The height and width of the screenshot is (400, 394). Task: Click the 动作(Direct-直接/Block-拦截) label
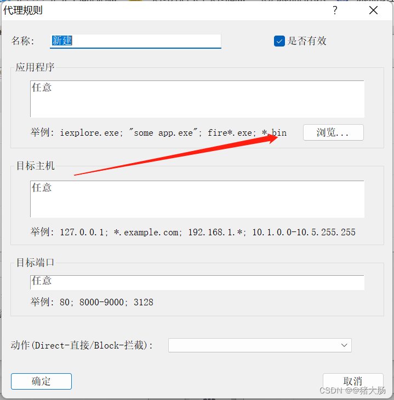click(82, 345)
